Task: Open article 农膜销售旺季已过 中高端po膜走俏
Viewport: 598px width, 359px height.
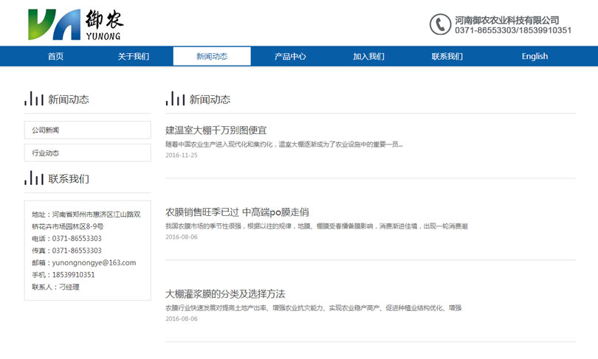Action: pos(237,212)
